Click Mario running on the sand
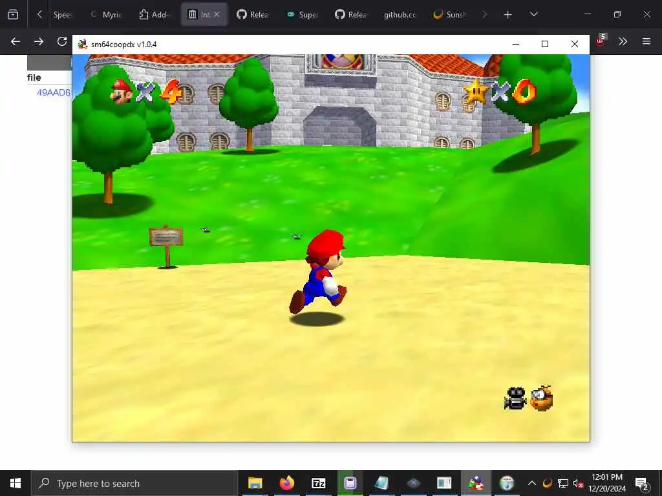The width and height of the screenshot is (662, 496). tap(319, 271)
